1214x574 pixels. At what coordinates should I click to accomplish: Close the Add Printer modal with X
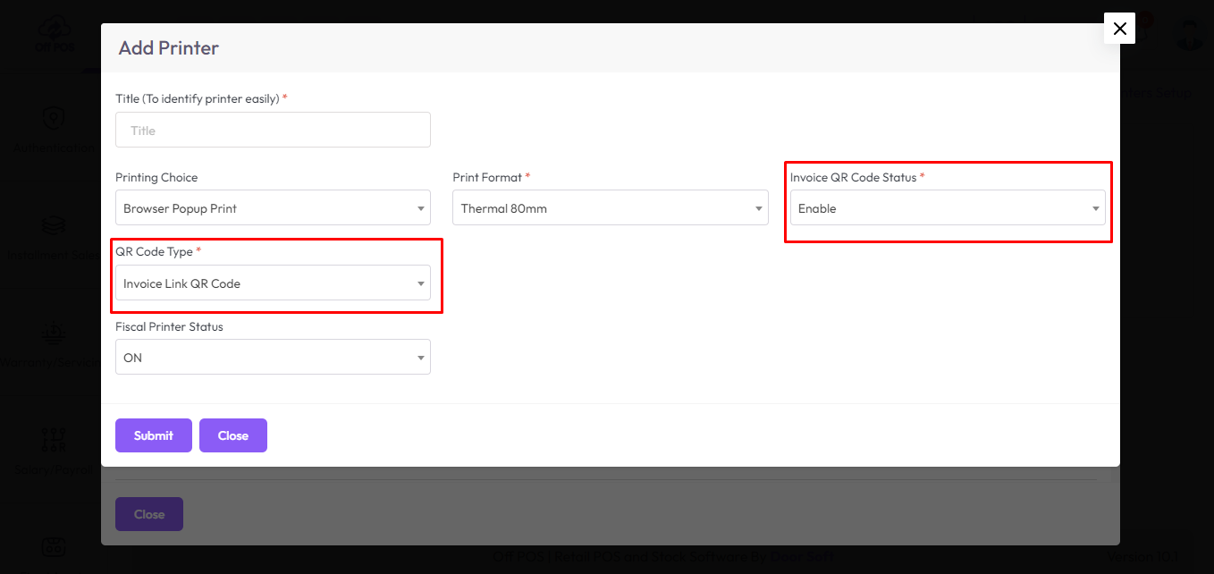tap(1119, 28)
